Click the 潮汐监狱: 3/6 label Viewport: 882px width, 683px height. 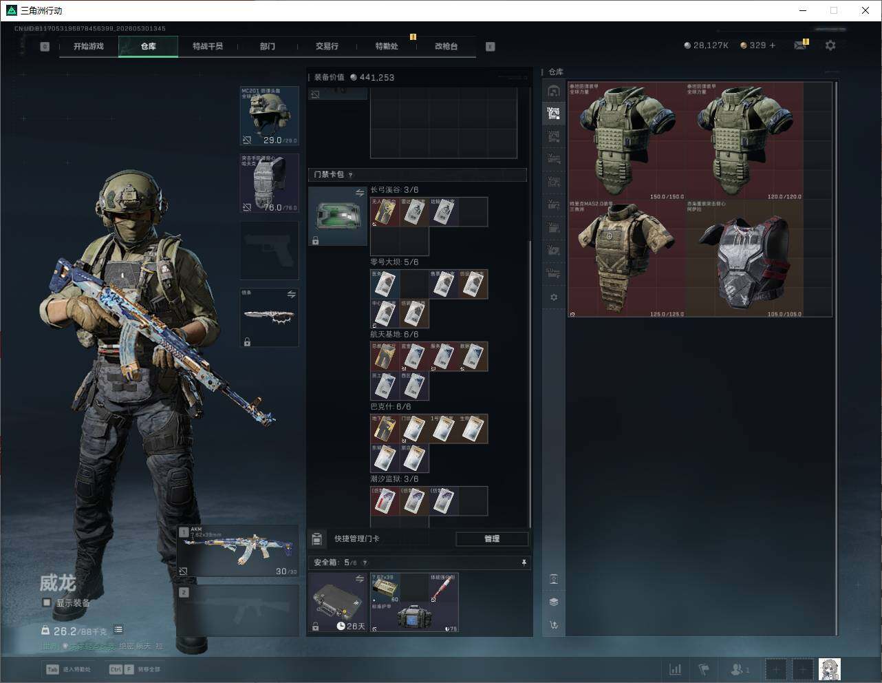click(394, 479)
